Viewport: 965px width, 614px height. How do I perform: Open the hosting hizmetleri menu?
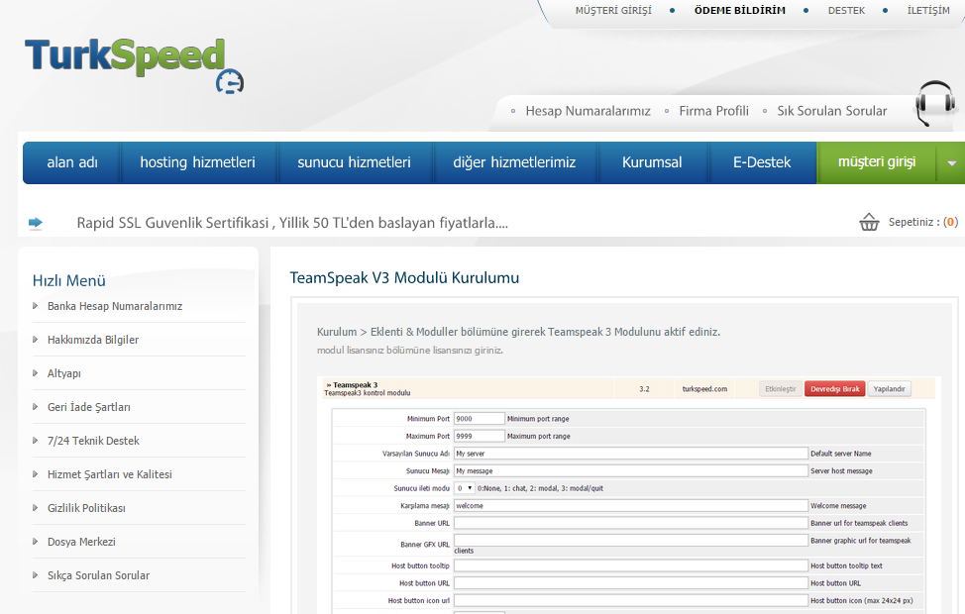tap(197, 162)
